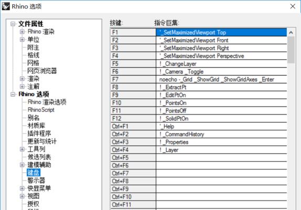Click the Ctrl+F2 _CommandHistory macro cell
This screenshot has width=301, height=210.
(x=221, y=134)
